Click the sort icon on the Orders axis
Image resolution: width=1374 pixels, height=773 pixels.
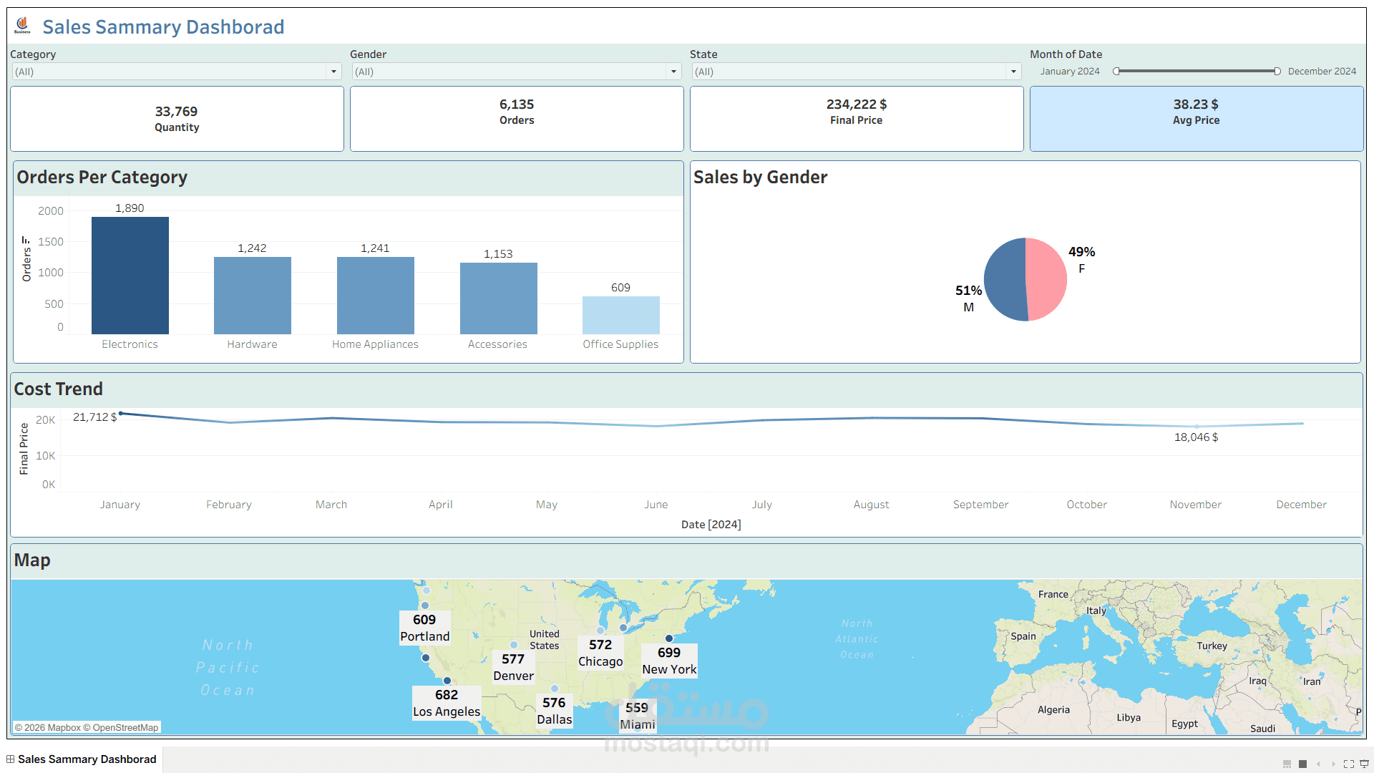tap(26, 240)
